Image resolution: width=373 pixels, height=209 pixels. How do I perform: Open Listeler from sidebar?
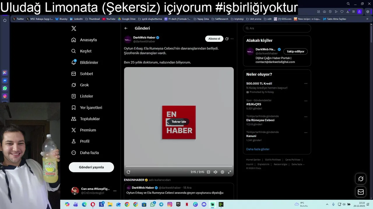coord(82,96)
